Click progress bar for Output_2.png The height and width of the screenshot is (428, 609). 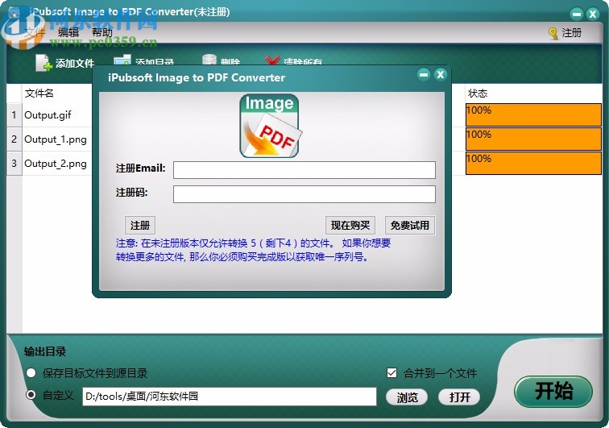click(533, 163)
